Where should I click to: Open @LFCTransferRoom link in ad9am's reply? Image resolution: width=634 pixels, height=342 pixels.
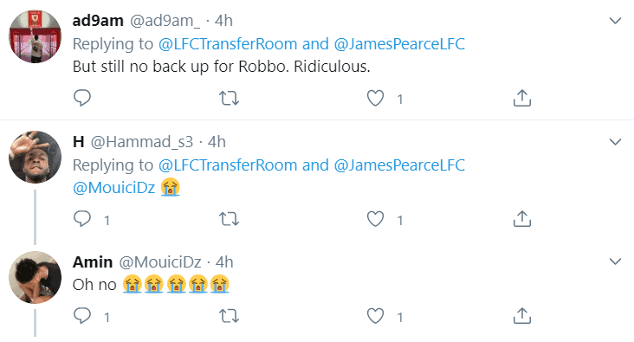pyautogui.click(x=228, y=43)
